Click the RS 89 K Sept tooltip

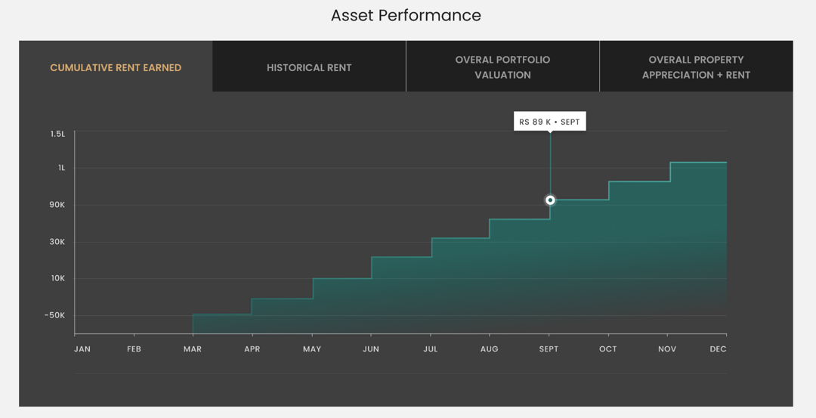coord(549,122)
